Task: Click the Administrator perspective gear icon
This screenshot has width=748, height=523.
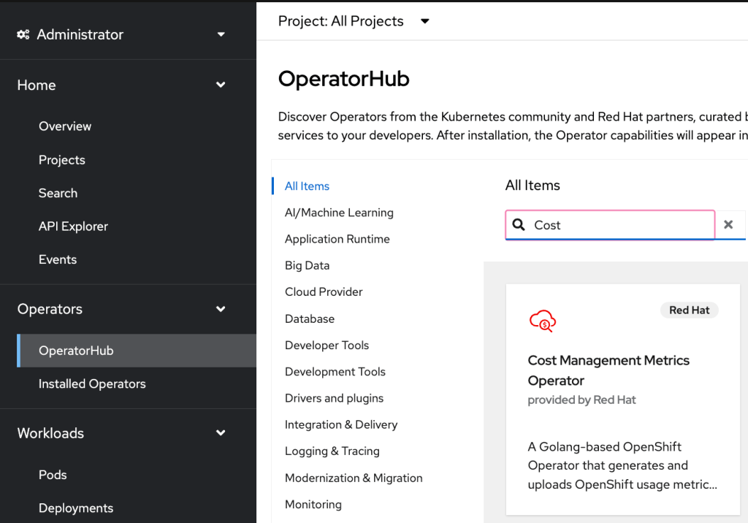Action: 23,34
